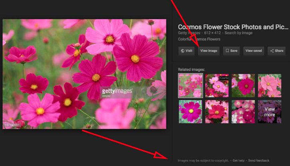The height and width of the screenshot is (166, 290).
Task: Select the single magenta flower thumbnail in bottom row
Action: point(190,111)
